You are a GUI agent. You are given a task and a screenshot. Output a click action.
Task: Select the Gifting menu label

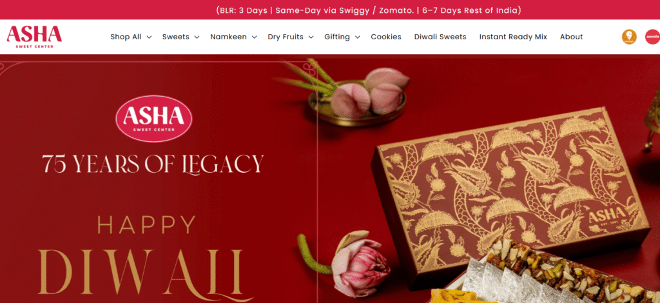(x=337, y=37)
